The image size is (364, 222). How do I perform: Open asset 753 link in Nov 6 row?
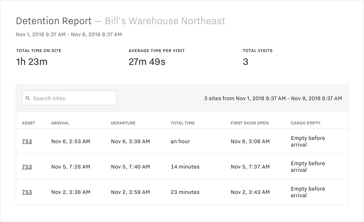point(27,141)
